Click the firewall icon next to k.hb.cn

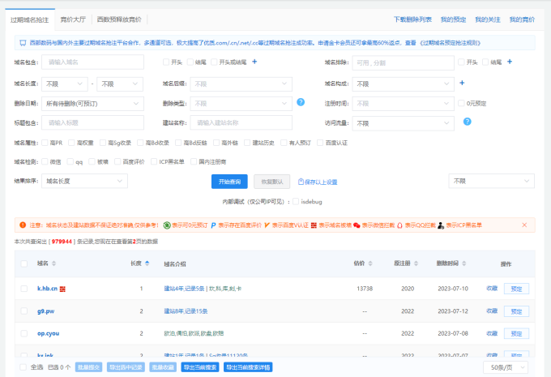[62, 289]
